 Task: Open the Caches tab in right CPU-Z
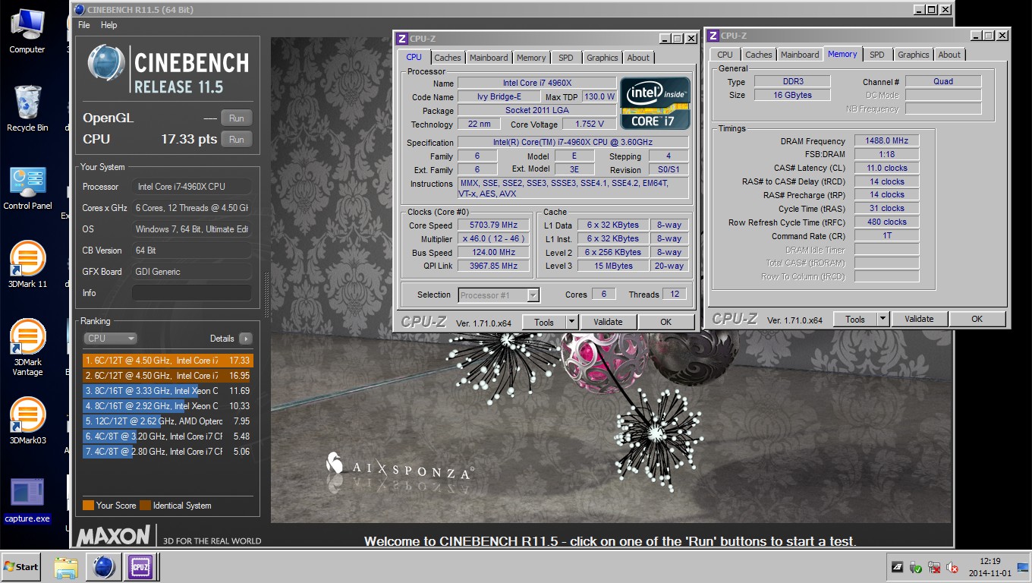(x=758, y=55)
